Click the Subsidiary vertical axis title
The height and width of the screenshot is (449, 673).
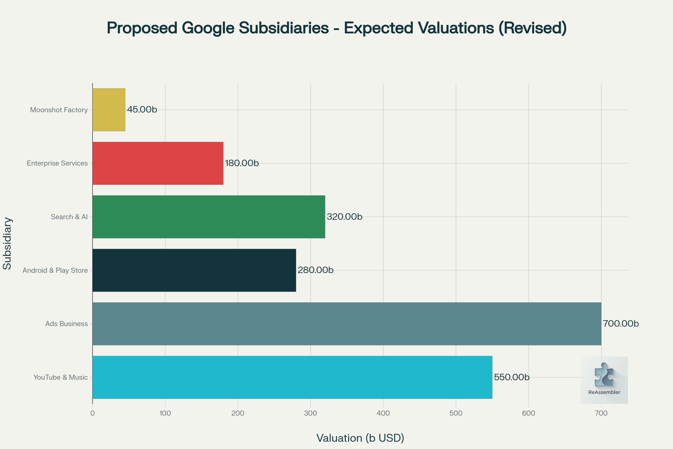(x=7, y=243)
